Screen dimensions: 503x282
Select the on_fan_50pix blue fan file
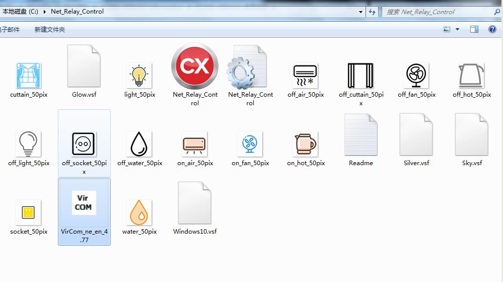pyautogui.click(x=250, y=145)
